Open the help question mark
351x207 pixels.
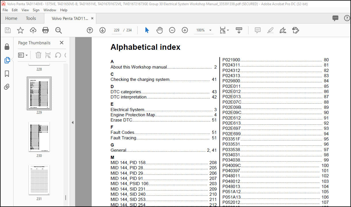click(x=347, y=18)
